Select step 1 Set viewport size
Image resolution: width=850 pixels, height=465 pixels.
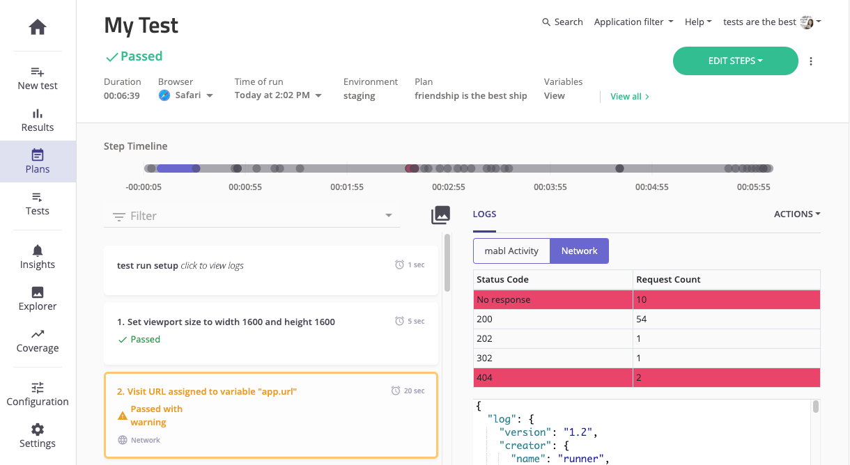pos(271,333)
